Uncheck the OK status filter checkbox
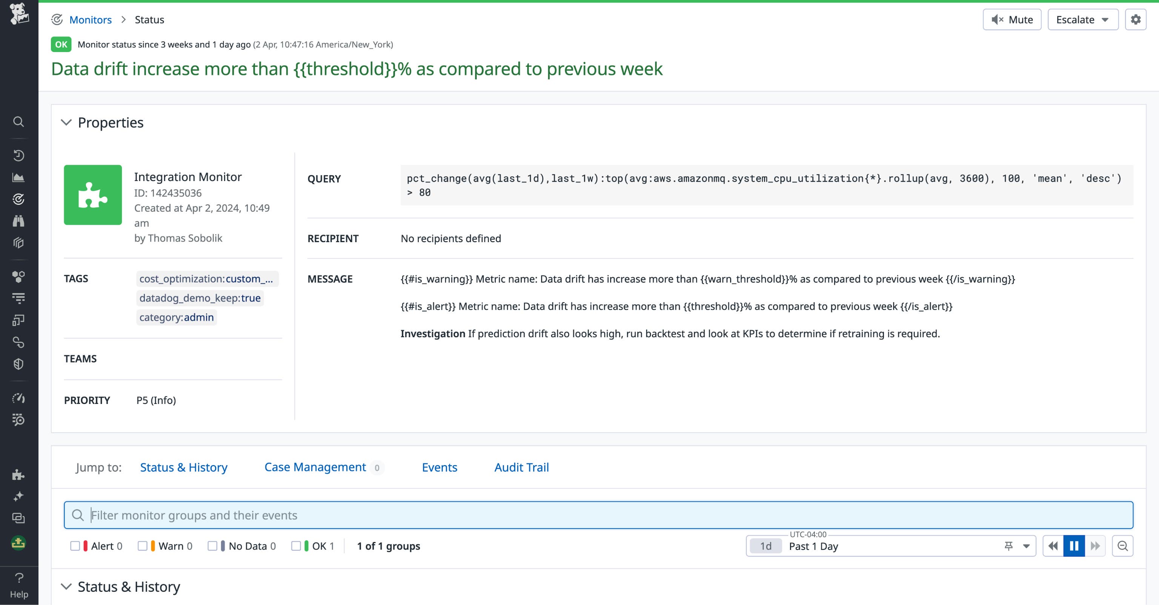This screenshot has width=1159, height=605. (x=297, y=546)
